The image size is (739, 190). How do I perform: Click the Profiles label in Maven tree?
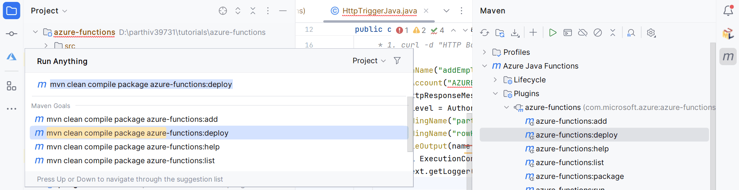coord(517,52)
